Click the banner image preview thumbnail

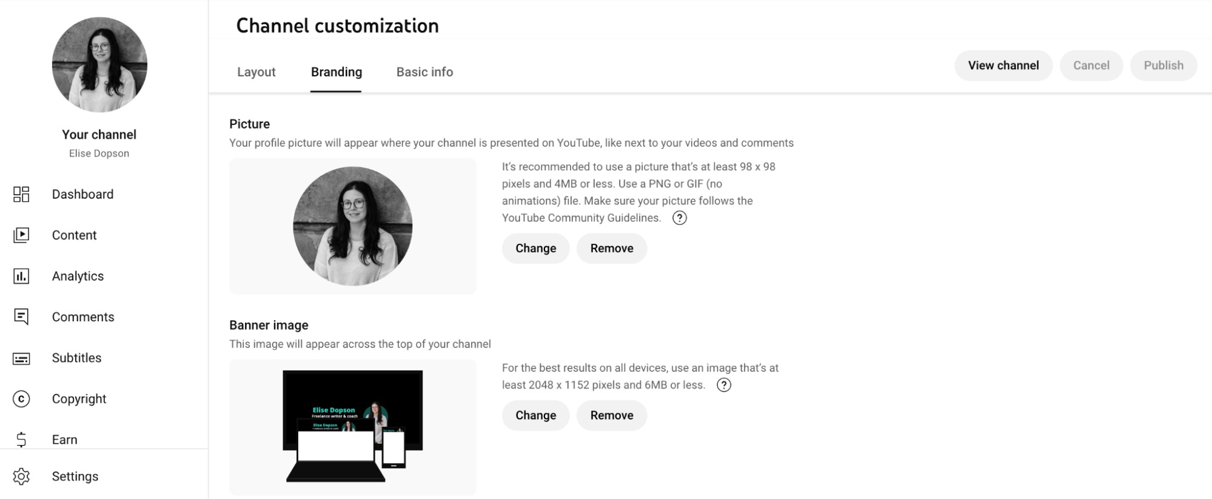[353, 427]
